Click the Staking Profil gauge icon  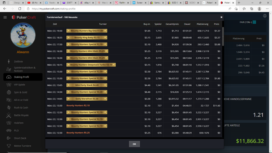8,77
